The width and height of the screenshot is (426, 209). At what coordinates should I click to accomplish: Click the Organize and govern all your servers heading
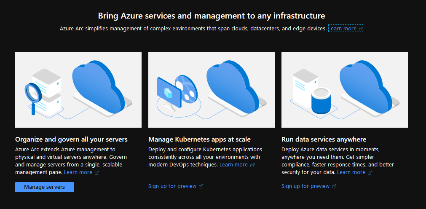[x=71, y=139]
